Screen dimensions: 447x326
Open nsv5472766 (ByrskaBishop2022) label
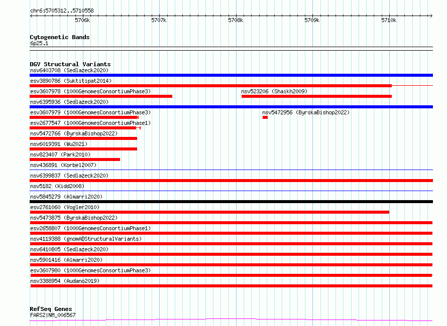pyautogui.click(x=74, y=133)
